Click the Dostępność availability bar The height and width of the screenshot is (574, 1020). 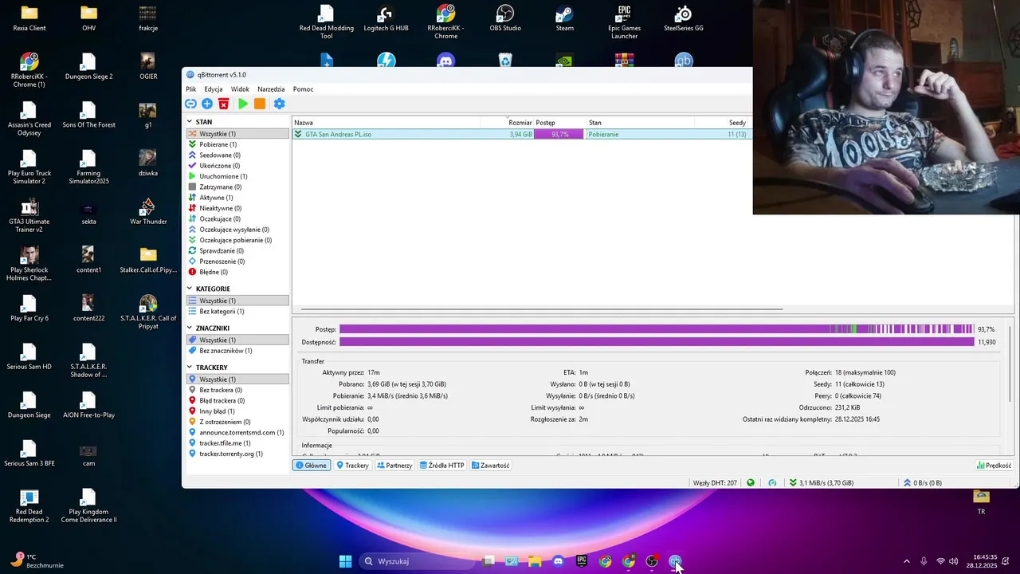(657, 342)
